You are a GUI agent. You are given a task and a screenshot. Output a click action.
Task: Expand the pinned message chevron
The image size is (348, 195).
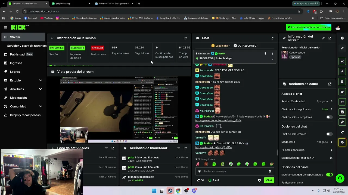point(272,60)
